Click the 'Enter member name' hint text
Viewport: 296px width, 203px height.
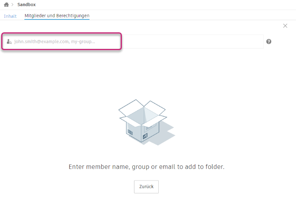coord(146,166)
